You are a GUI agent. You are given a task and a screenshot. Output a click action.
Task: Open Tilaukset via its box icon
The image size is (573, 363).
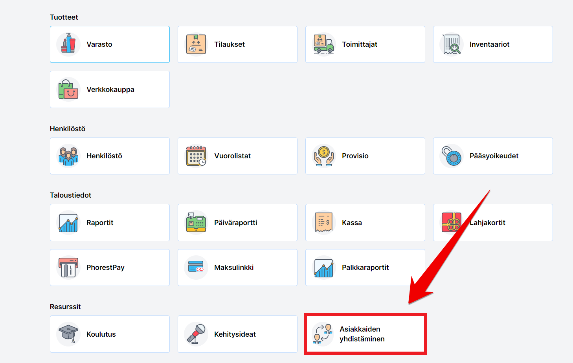pos(196,44)
